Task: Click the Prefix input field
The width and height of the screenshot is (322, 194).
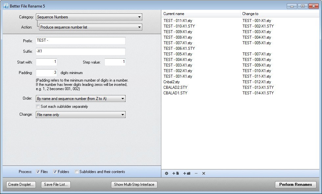Action: coord(80,41)
